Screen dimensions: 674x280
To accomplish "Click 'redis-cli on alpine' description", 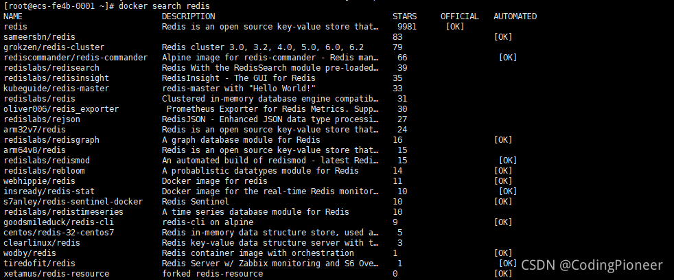I will [x=207, y=222].
